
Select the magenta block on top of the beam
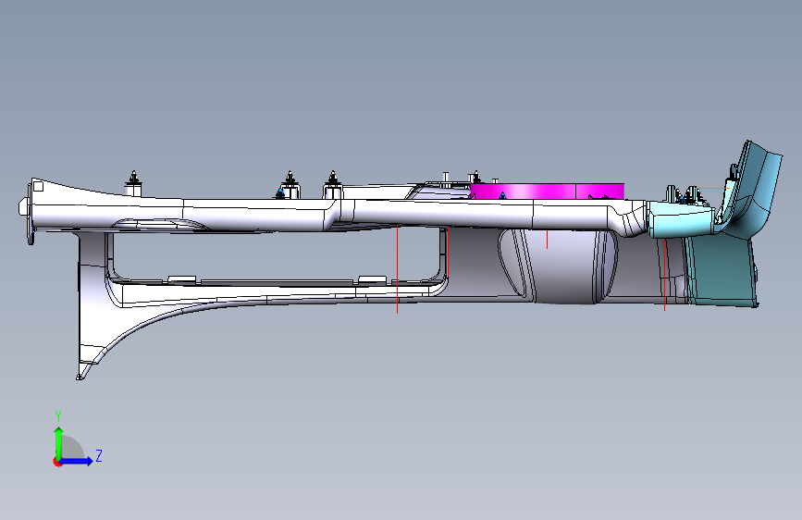click(x=547, y=192)
